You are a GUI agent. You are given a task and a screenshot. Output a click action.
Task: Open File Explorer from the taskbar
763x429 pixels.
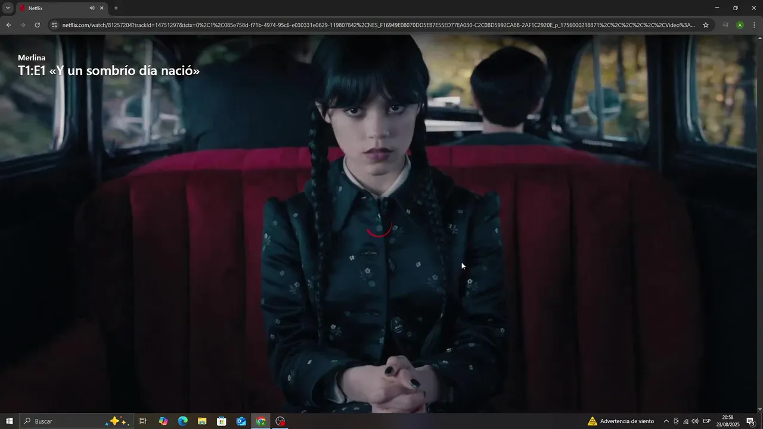click(202, 421)
